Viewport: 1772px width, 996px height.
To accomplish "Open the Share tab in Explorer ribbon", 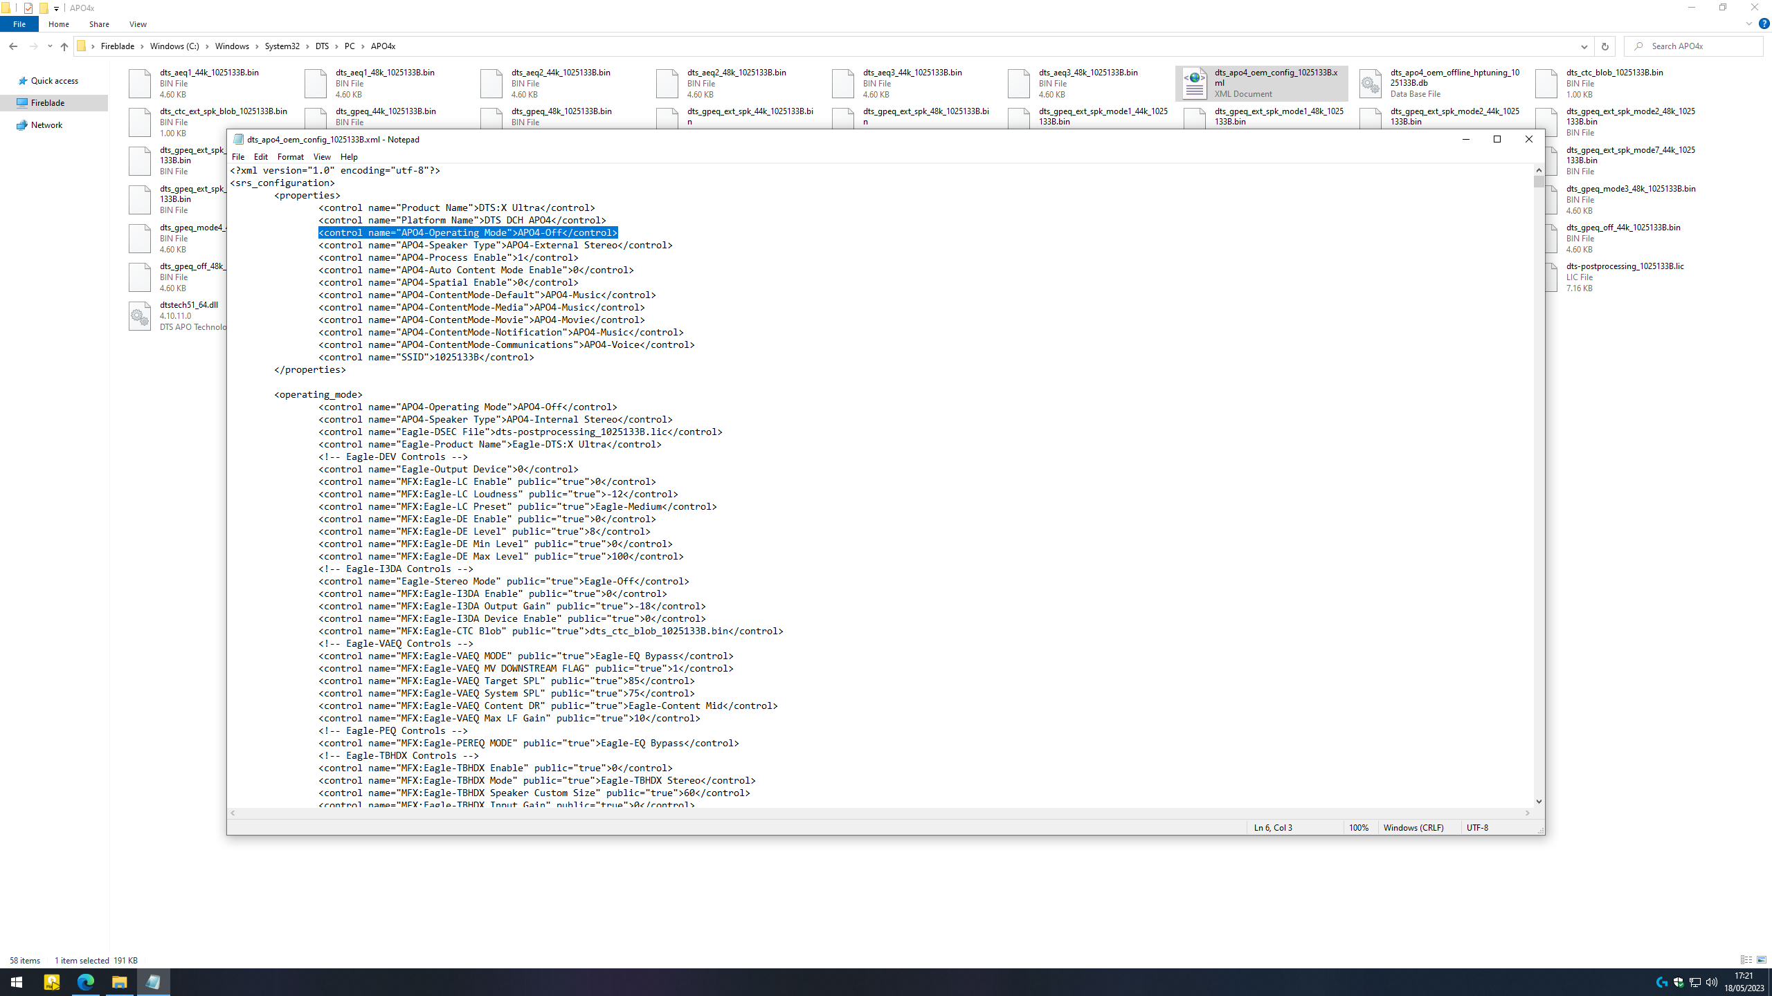I will tap(99, 24).
